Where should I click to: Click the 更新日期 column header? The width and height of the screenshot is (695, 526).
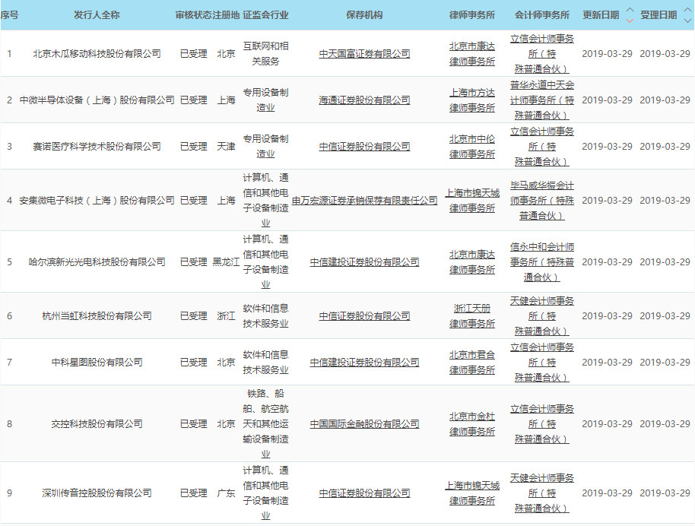click(601, 15)
